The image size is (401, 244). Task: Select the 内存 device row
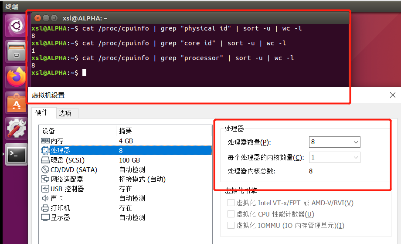pos(126,141)
